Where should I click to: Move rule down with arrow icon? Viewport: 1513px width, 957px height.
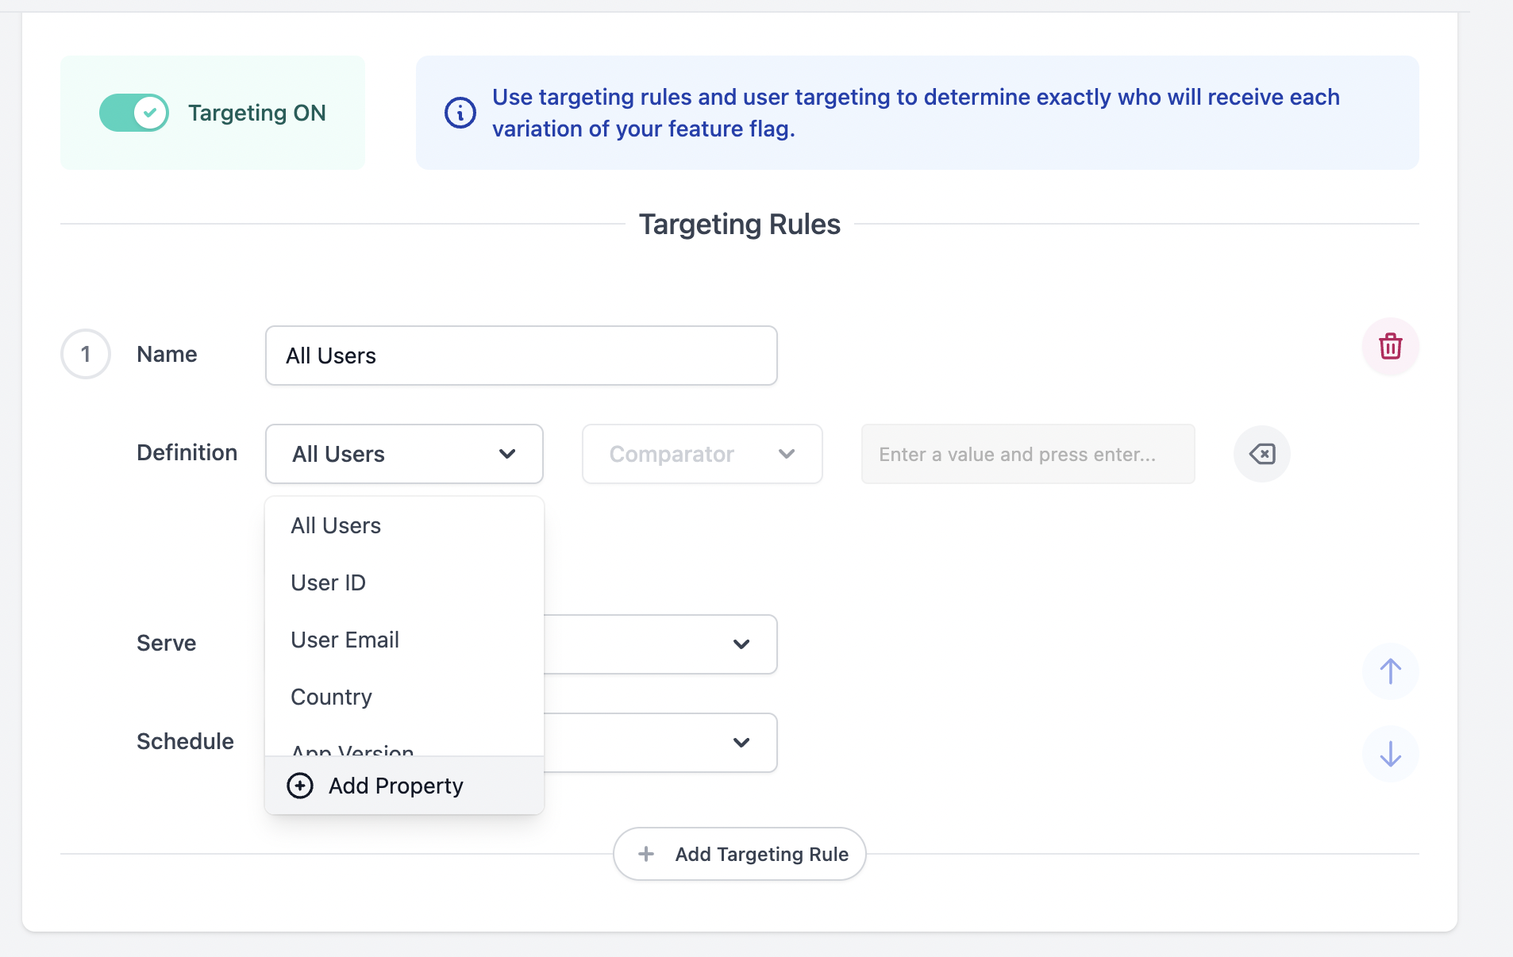(1390, 753)
